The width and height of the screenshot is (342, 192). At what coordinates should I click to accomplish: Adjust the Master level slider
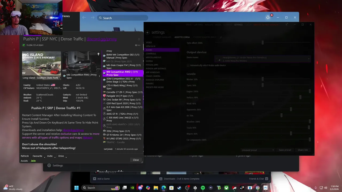[263, 79]
